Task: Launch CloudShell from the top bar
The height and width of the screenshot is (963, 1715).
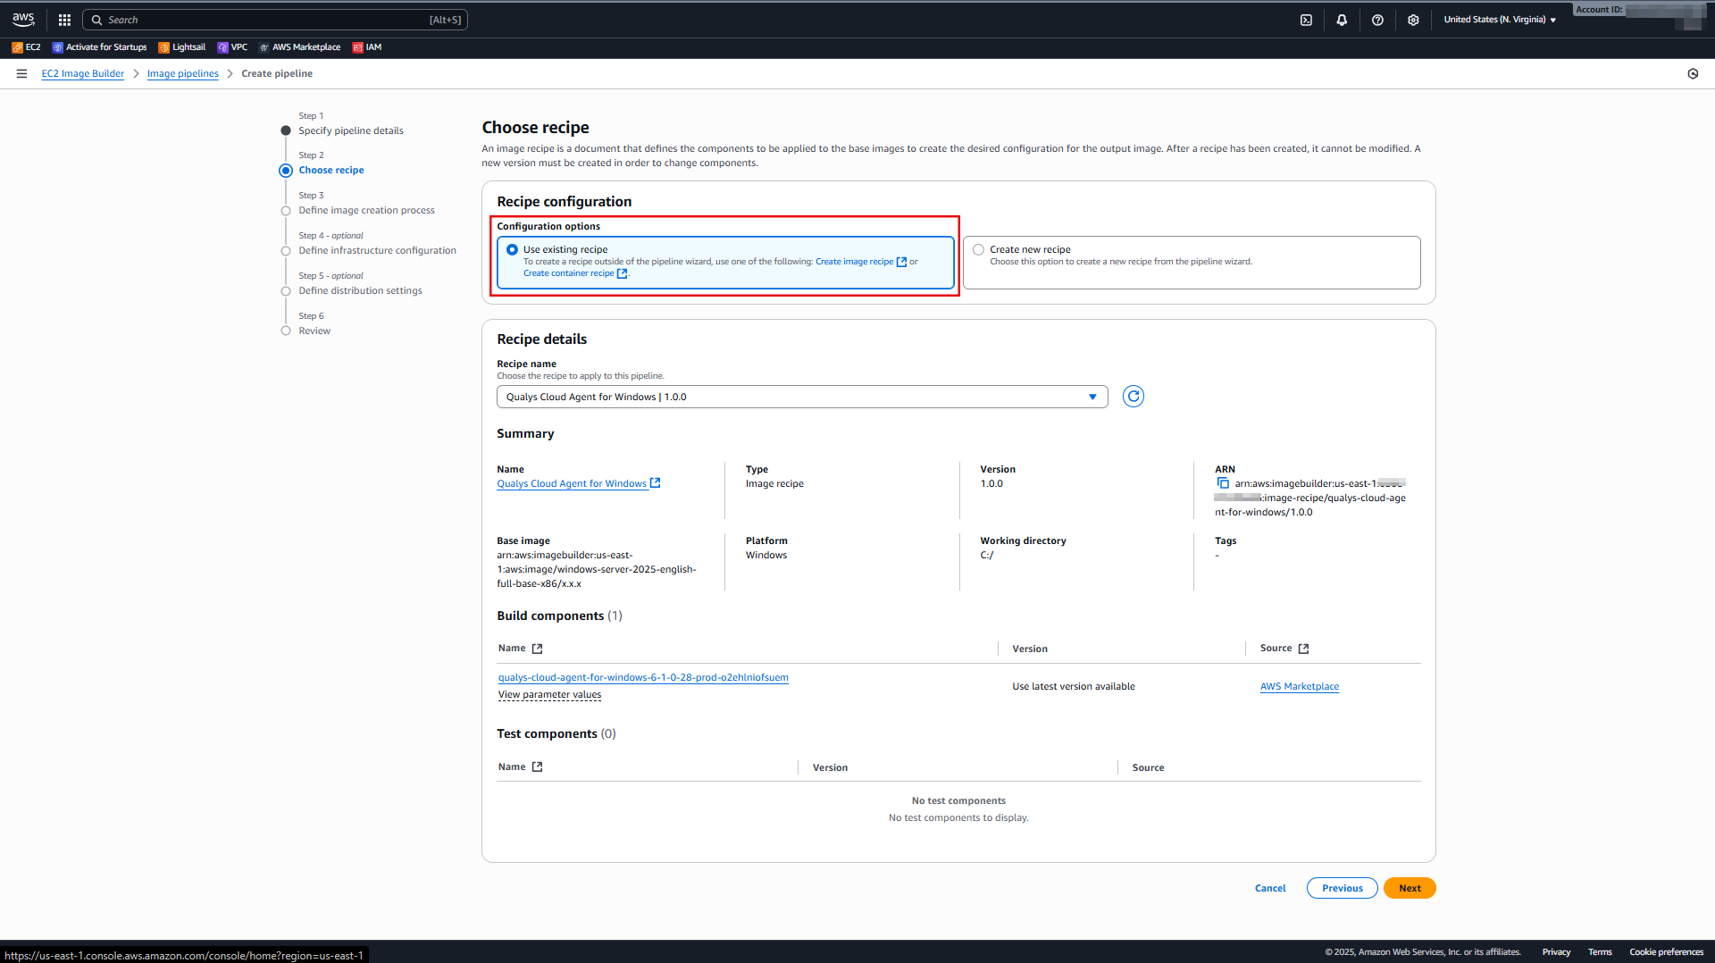Action: pyautogui.click(x=1306, y=20)
